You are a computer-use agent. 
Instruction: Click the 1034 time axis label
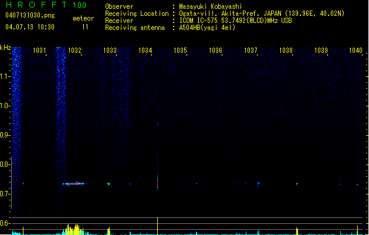point(145,50)
